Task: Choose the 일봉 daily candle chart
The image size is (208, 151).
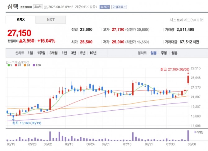Action: 153,53
